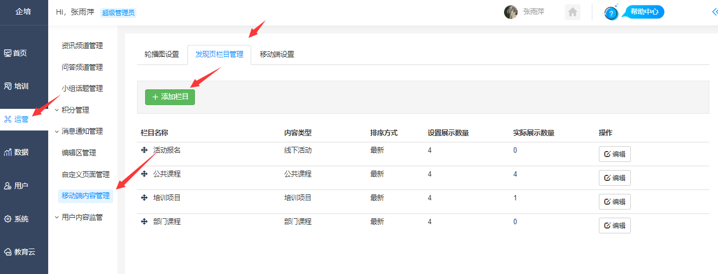Collapse panel with double-chevron icon

coord(714,12)
